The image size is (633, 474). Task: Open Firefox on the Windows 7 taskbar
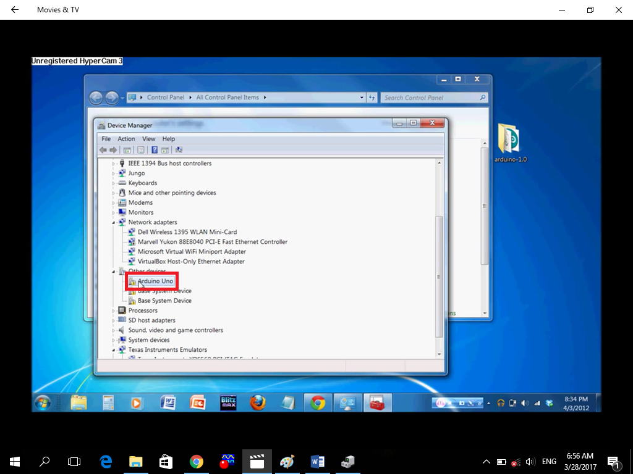click(258, 402)
